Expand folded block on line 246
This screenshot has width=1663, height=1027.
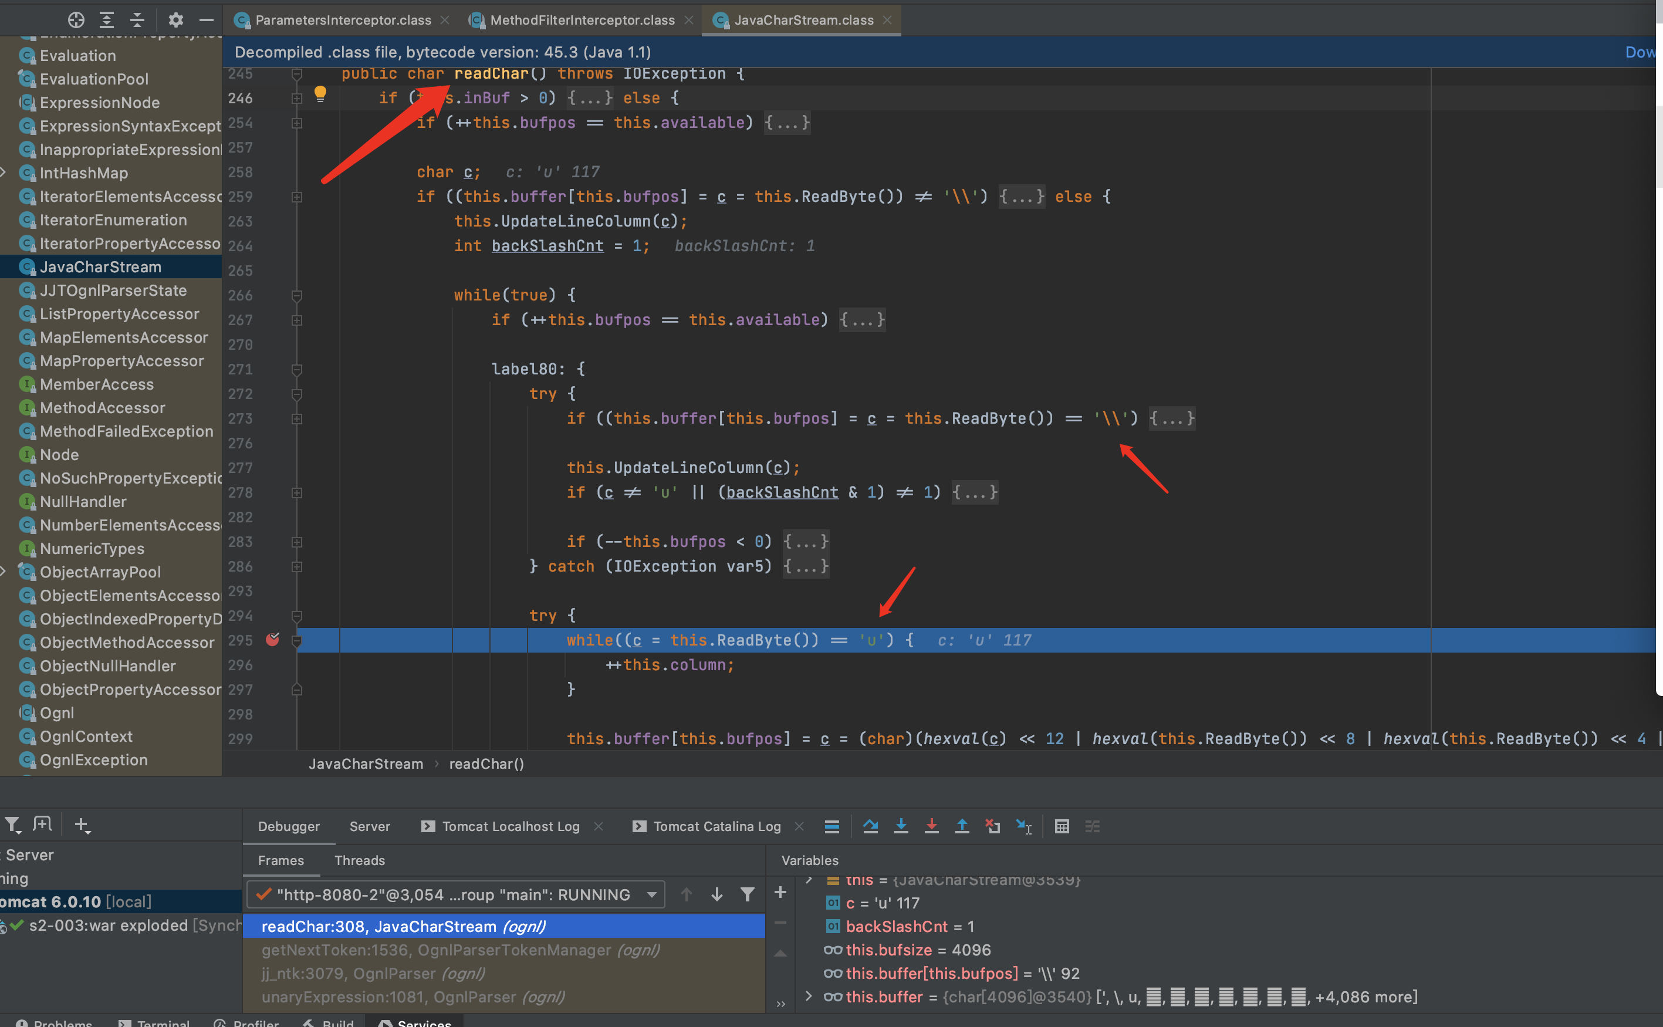pyautogui.click(x=297, y=98)
